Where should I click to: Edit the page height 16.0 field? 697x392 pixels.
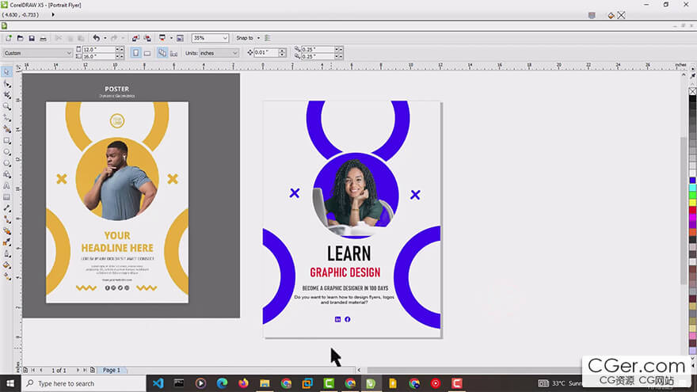[99, 56]
